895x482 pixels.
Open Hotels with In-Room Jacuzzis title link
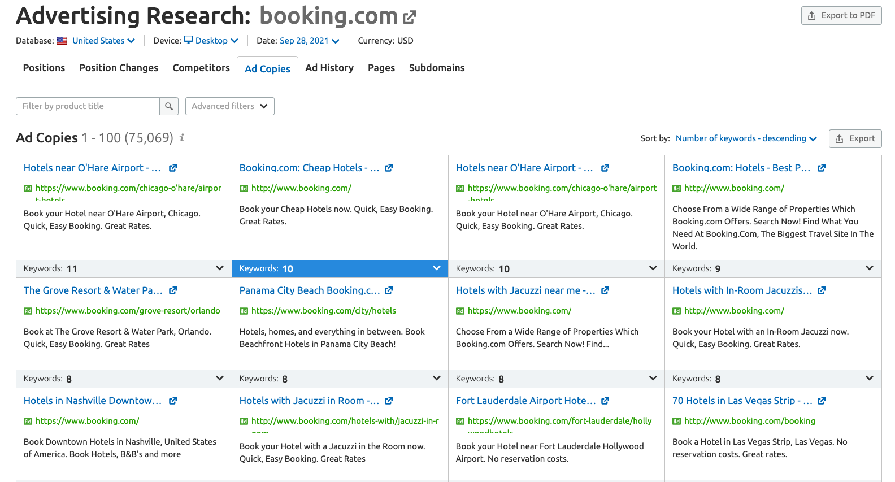pos(742,290)
